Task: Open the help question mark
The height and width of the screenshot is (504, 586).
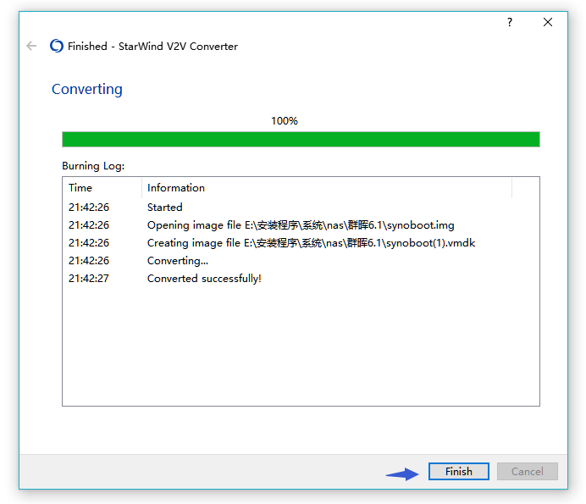Action: tap(510, 22)
